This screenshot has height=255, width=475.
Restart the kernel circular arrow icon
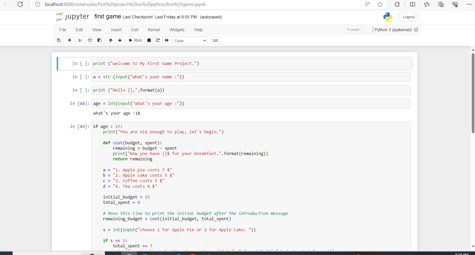[158, 40]
